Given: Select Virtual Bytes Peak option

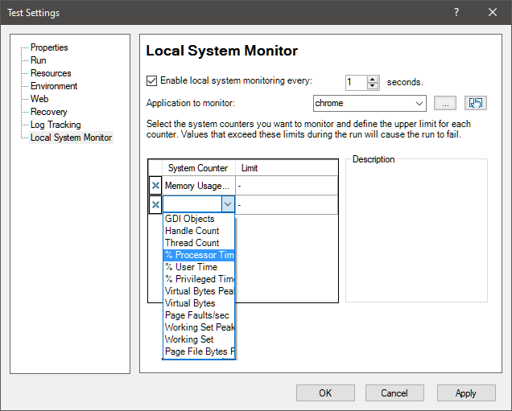Looking at the screenshot, I should pos(199,291).
